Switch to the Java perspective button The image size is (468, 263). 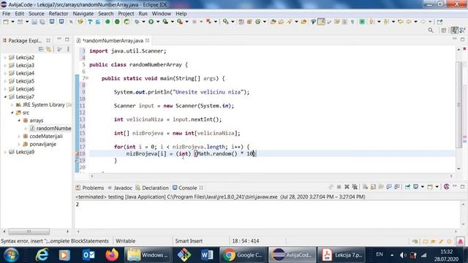coord(454,30)
